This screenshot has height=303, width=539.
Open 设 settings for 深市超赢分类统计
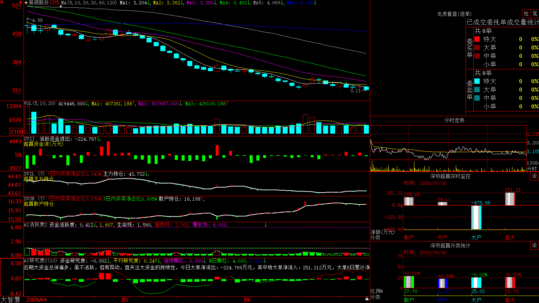(x=535, y=245)
